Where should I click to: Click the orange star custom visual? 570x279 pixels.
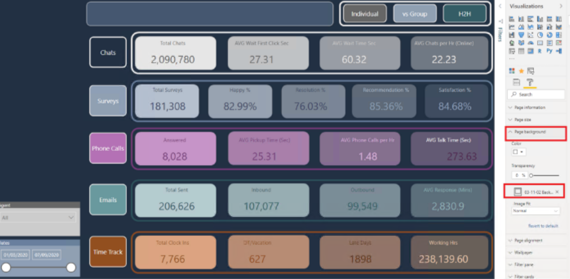point(521,71)
